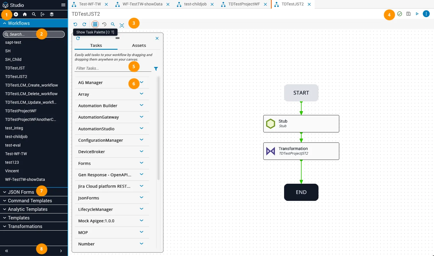Viewport: 434px width, 256px height.
Task: Switch to the Assets tab
Action: 139,45
